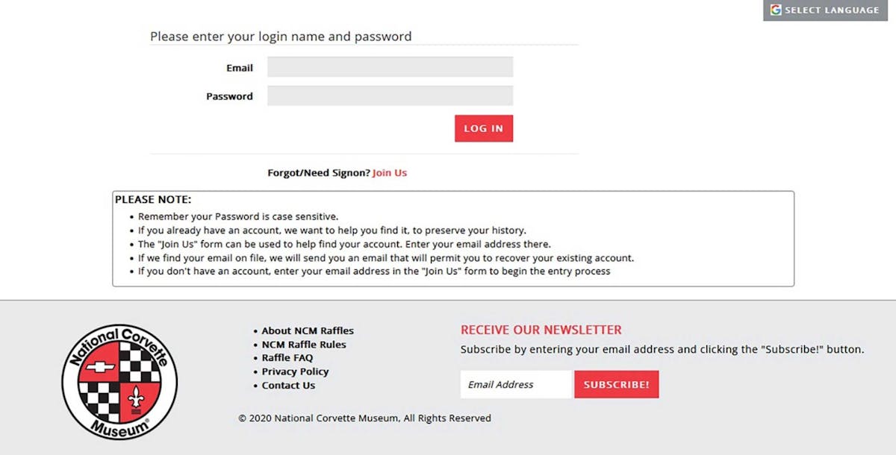Click the Forgot/Need Signon? text

(319, 173)
